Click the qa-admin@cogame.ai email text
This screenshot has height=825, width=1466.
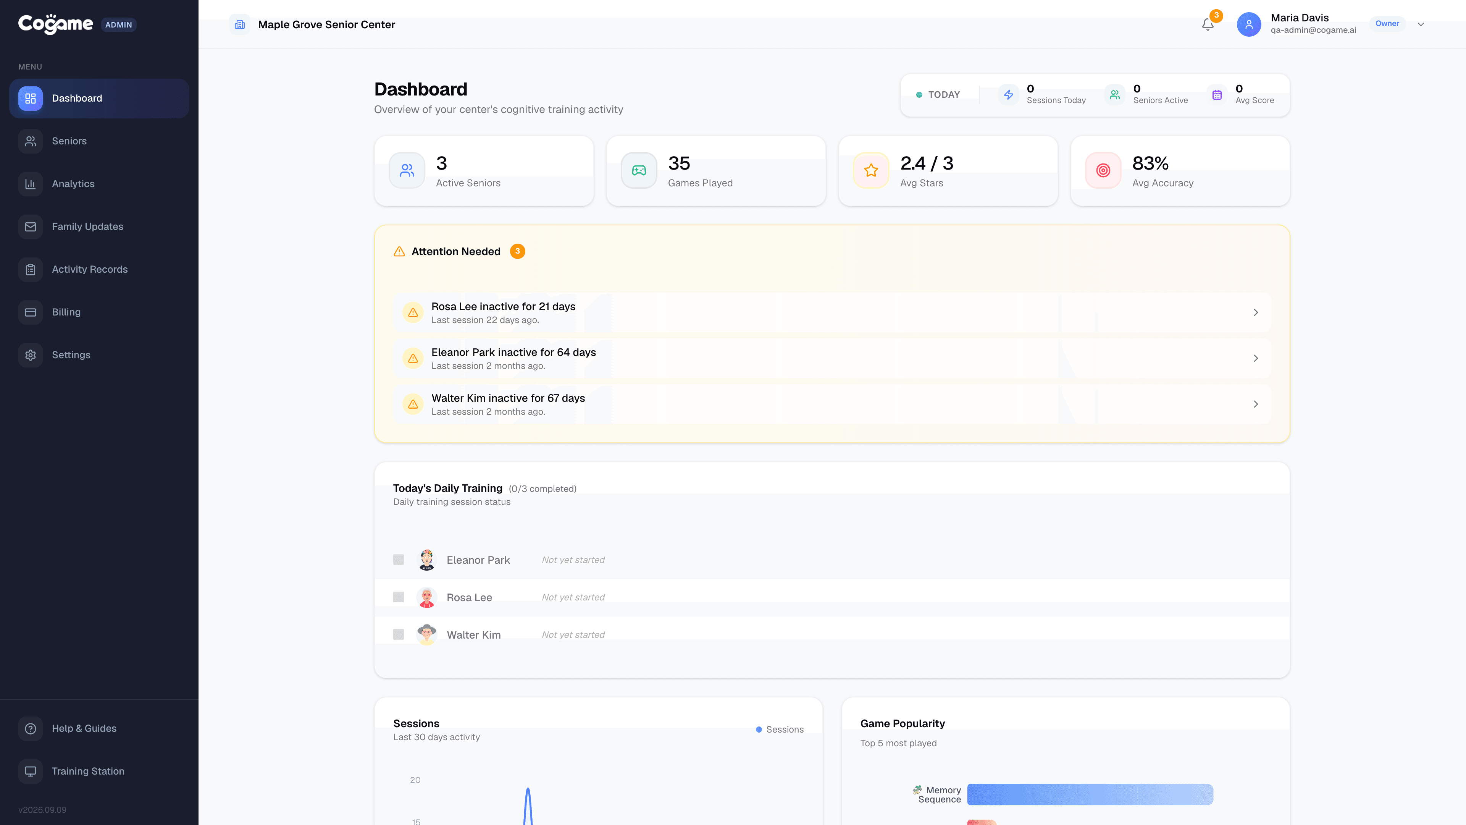[1313, 30]
